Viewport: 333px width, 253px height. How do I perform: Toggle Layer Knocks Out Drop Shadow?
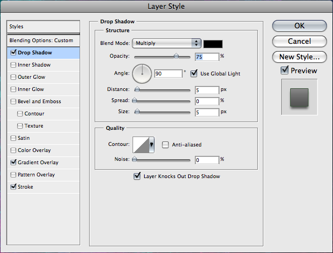137,176
